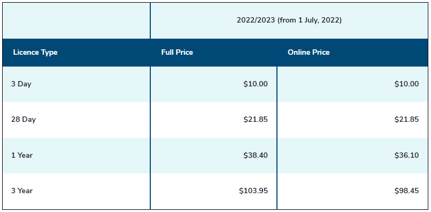Image resolution: width=431 pixels, height=212 pixels.
Task: Click the Full Price column header
Action: point(177,52)
